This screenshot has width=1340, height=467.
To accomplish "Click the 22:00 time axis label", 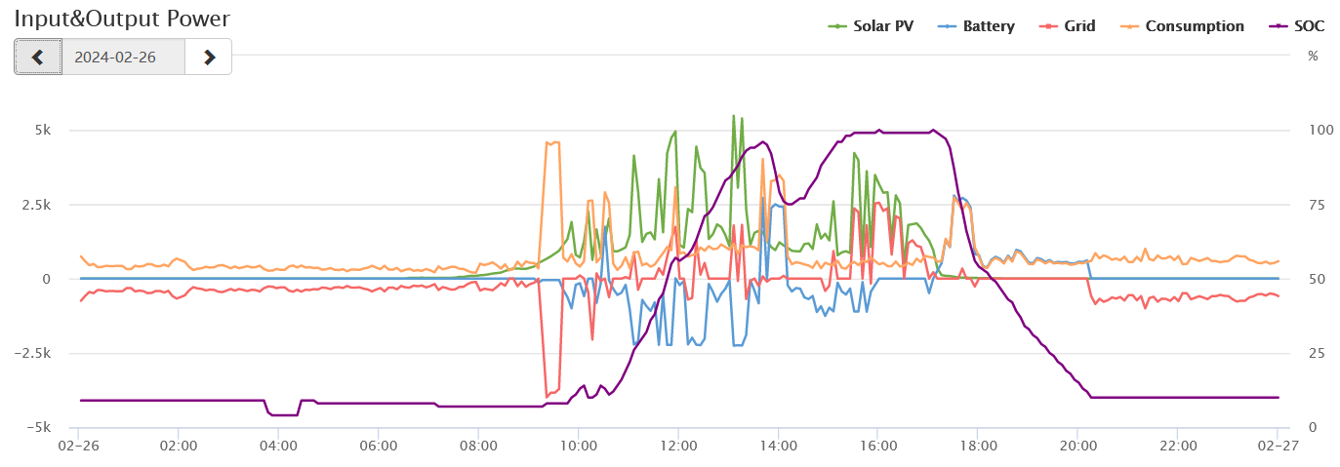I will coord(1177,446).
